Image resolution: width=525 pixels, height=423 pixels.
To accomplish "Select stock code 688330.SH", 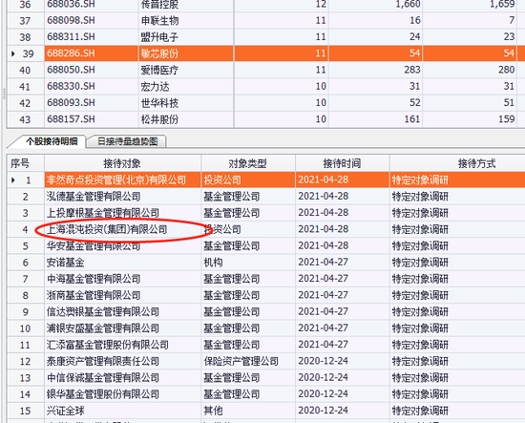I will coord(71,86).
